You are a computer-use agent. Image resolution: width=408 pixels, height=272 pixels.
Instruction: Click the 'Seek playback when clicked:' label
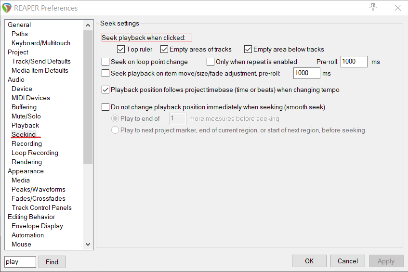tap(144, 38)
